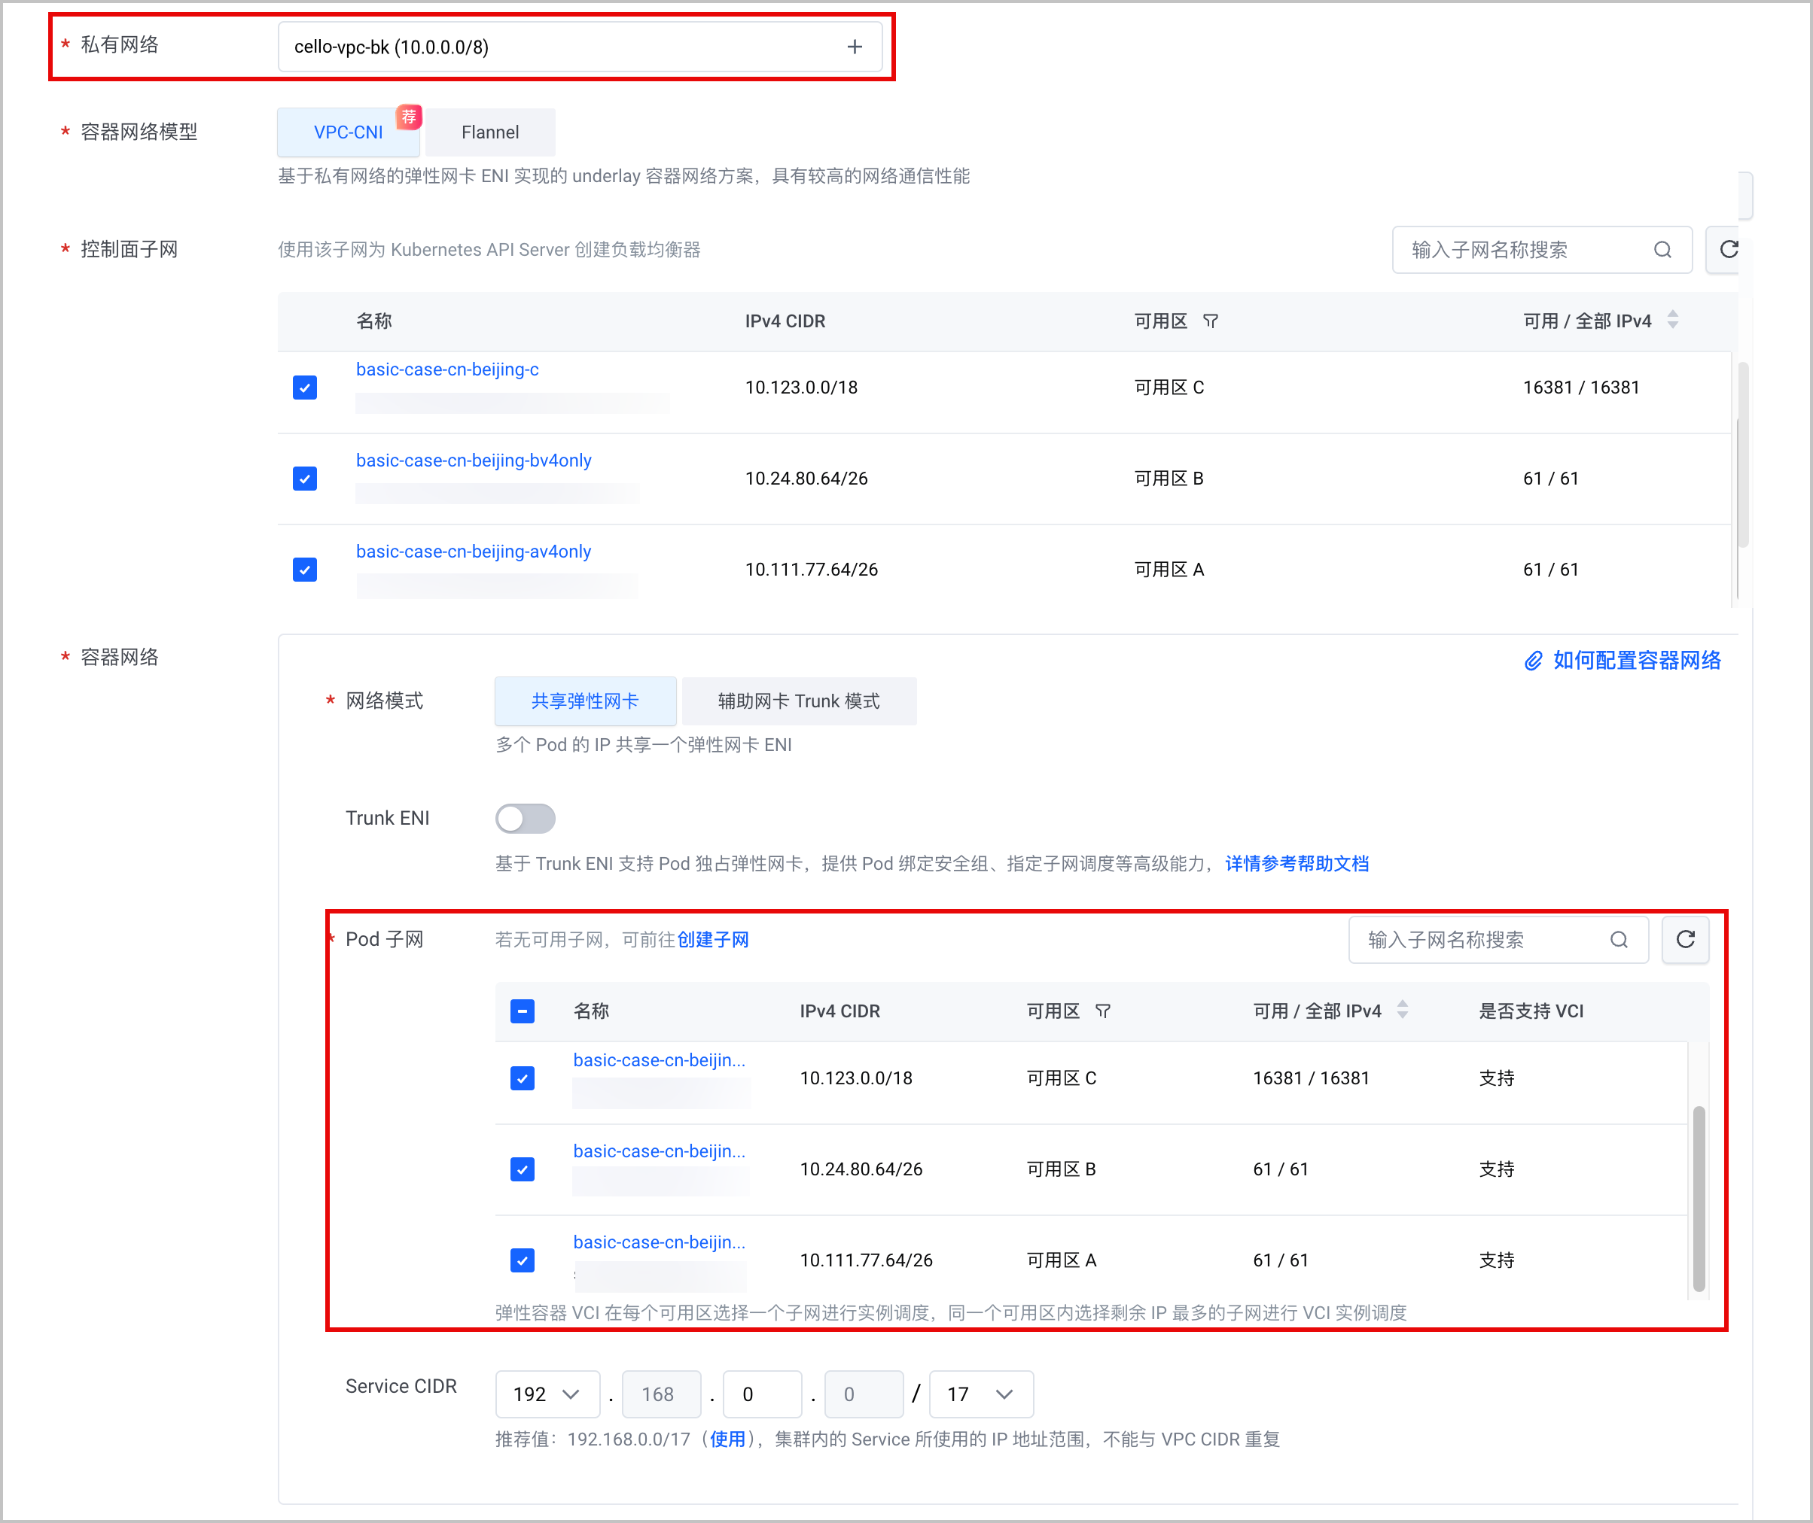Enable the Trunk ENI switch
Viewport: 1813px width, 1523px height.
[526, 819]
